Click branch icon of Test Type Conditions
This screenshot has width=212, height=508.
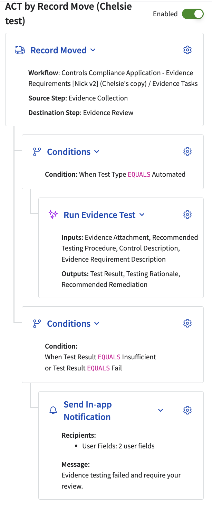click(37, 152)
